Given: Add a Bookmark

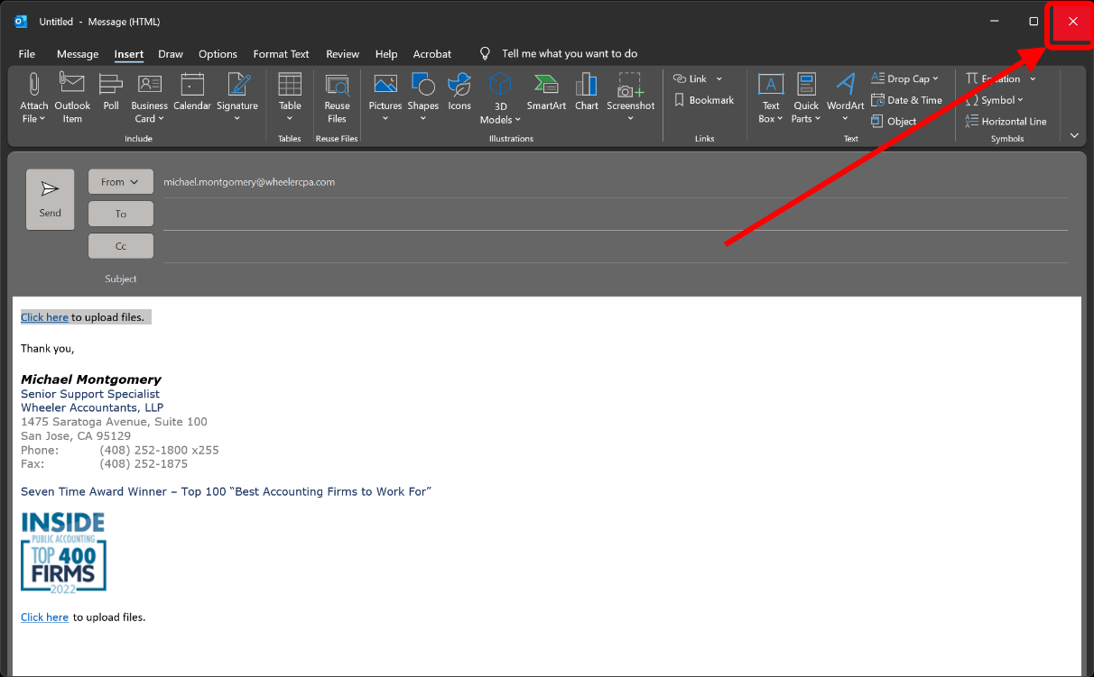Looking at the screenshot, I should click(x=704, y=100).
